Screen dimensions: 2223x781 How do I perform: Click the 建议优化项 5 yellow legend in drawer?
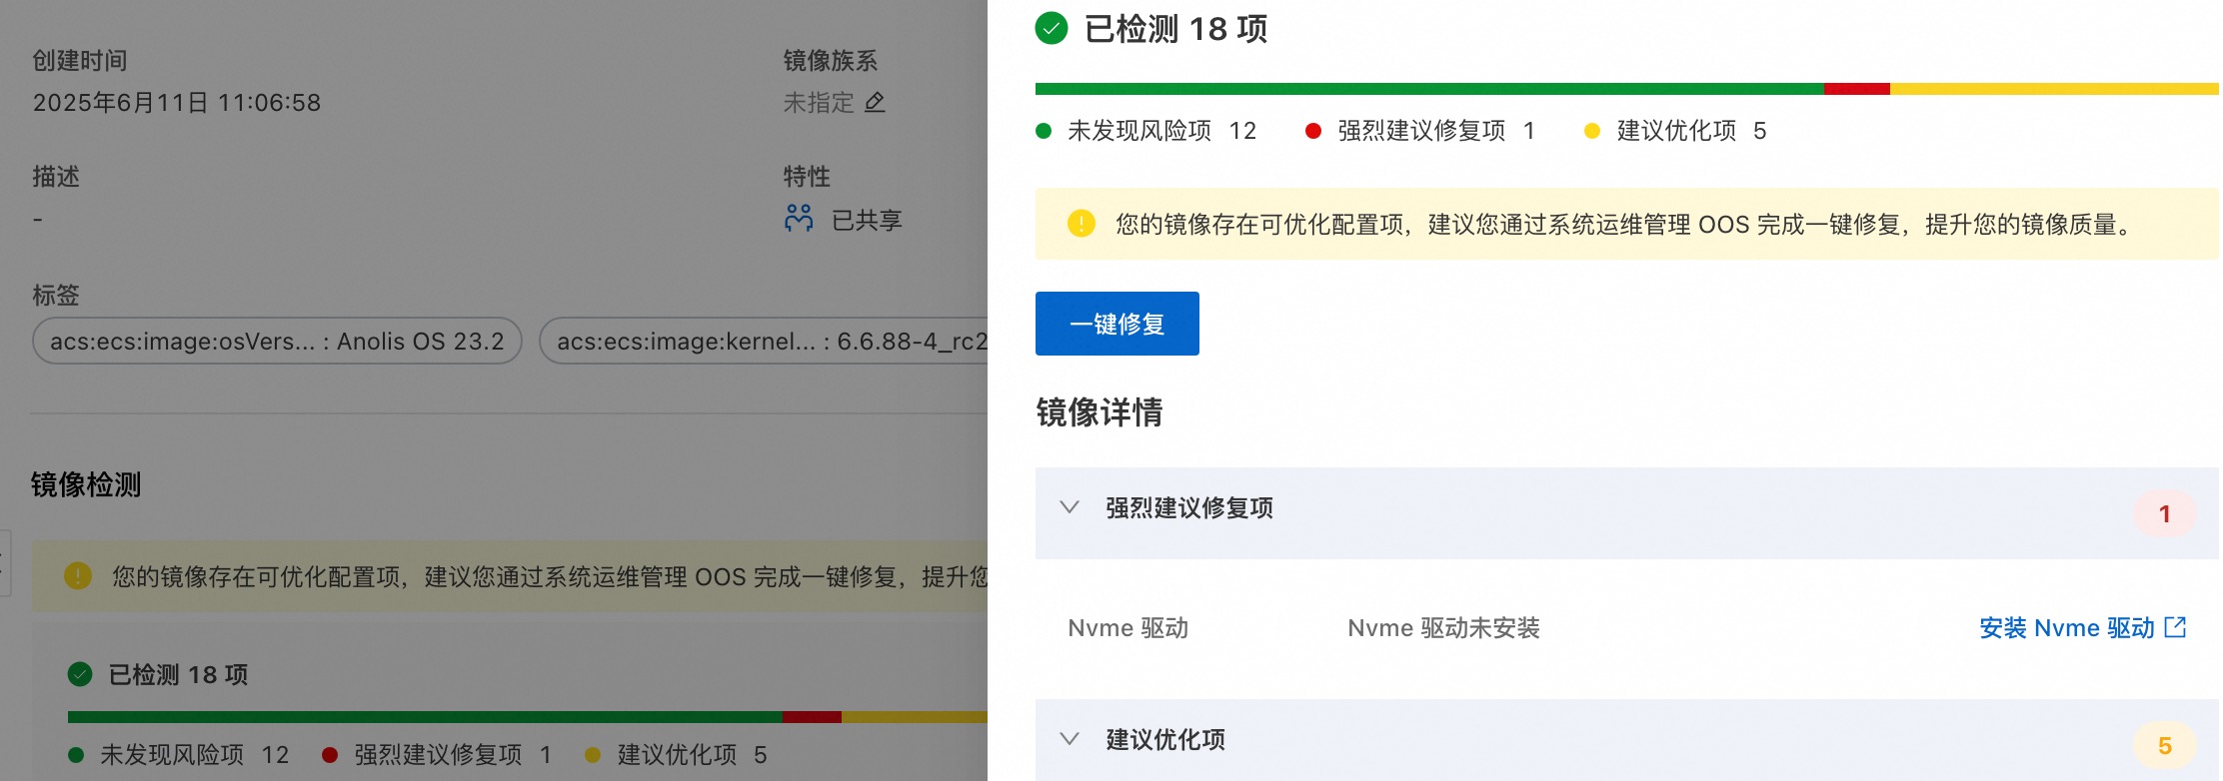click(1676, 131)
